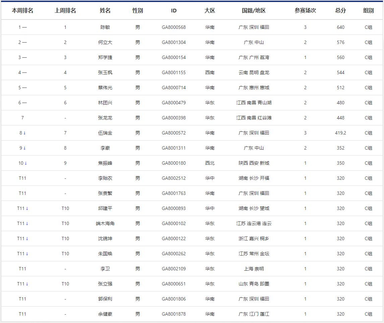Select the 大区 column header
The width and height of the screenshot is (384, 323).
[210, 11]
